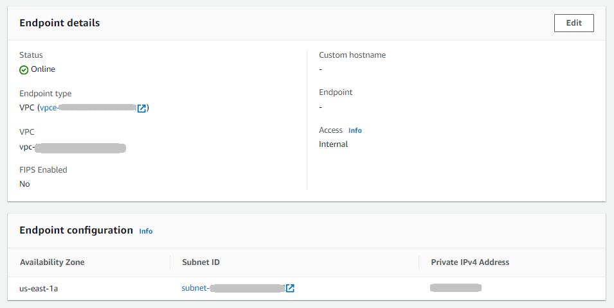Click the green Online status checkmark icon
Image resolution: width=614 pixels, height=308 pixels.
(24, 70)
